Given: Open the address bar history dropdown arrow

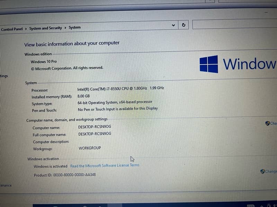Looking at the screenshot, I should [x=173, y=25].
